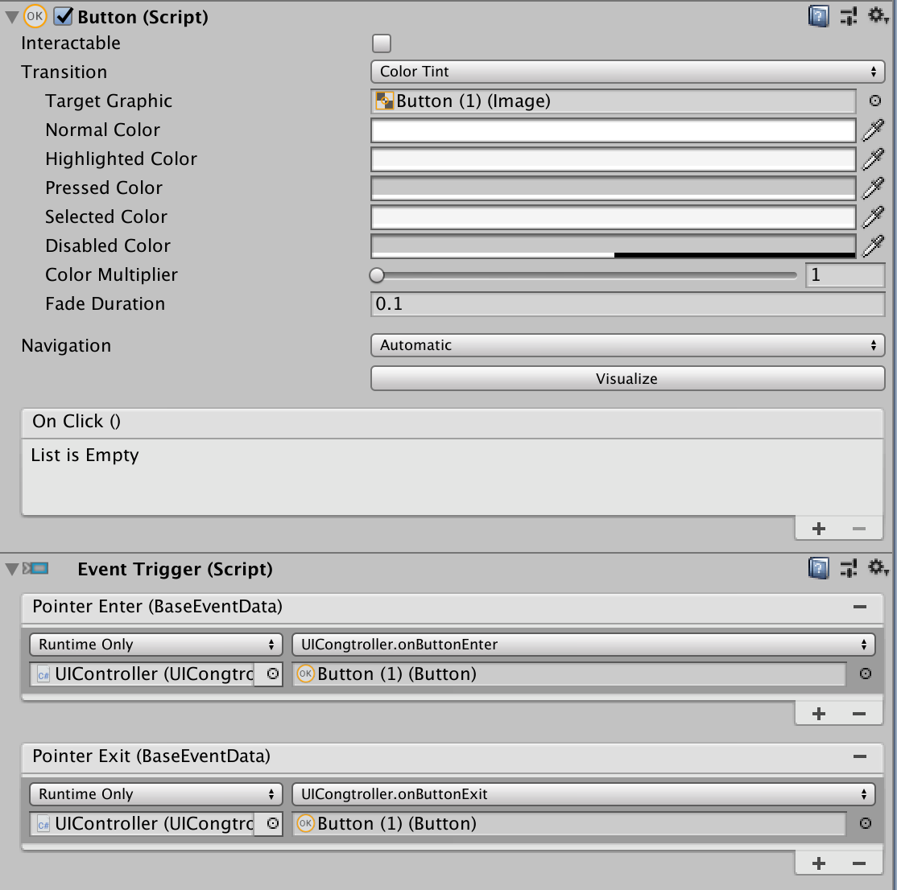Open the Color Tint transition dropdown
Viewport: 897px width, 890px height.
pyautogui.click(x=627, y=72)
